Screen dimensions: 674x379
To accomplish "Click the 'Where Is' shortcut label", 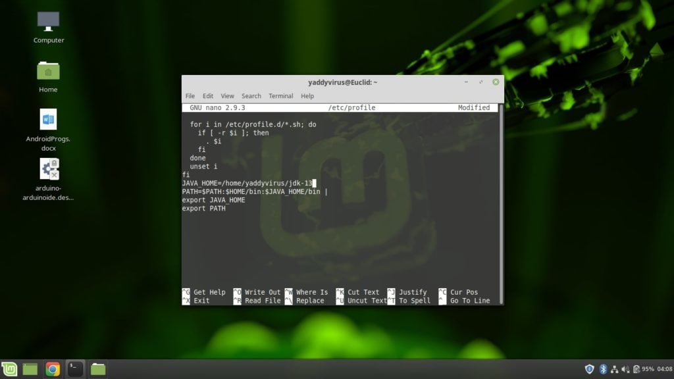I will pos(312,292).
